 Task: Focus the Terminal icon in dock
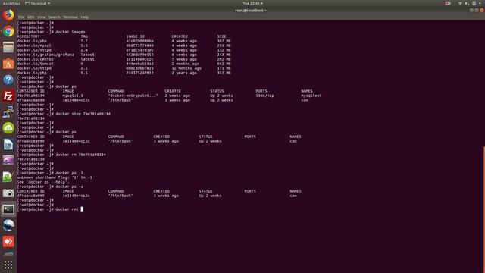click(8, 209)
